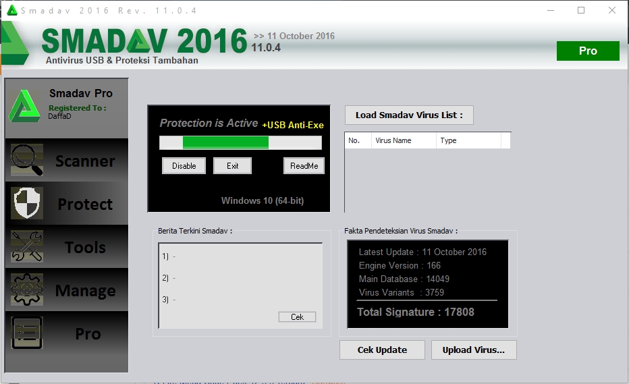629x384 pixels.
Task: Close the Smadav window
Action: point(611,10)
